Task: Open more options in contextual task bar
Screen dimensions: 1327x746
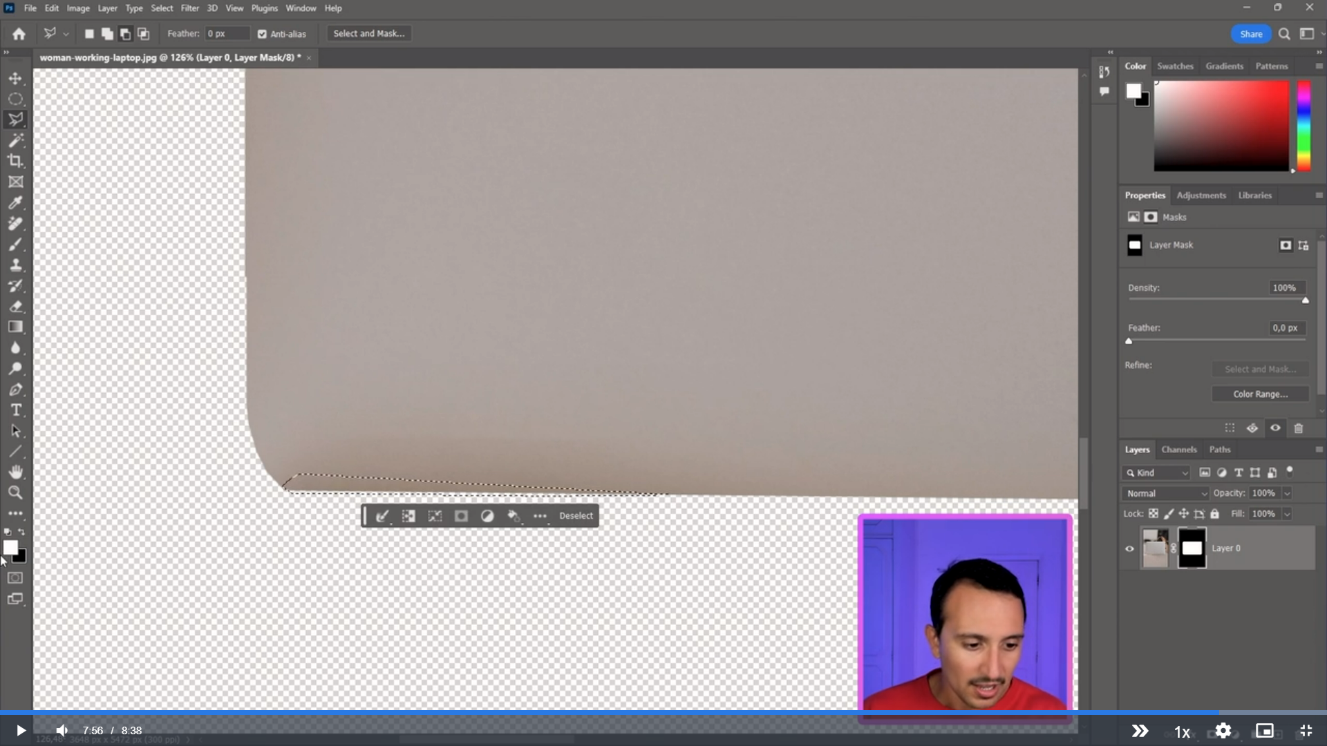Action: point(540,516)
